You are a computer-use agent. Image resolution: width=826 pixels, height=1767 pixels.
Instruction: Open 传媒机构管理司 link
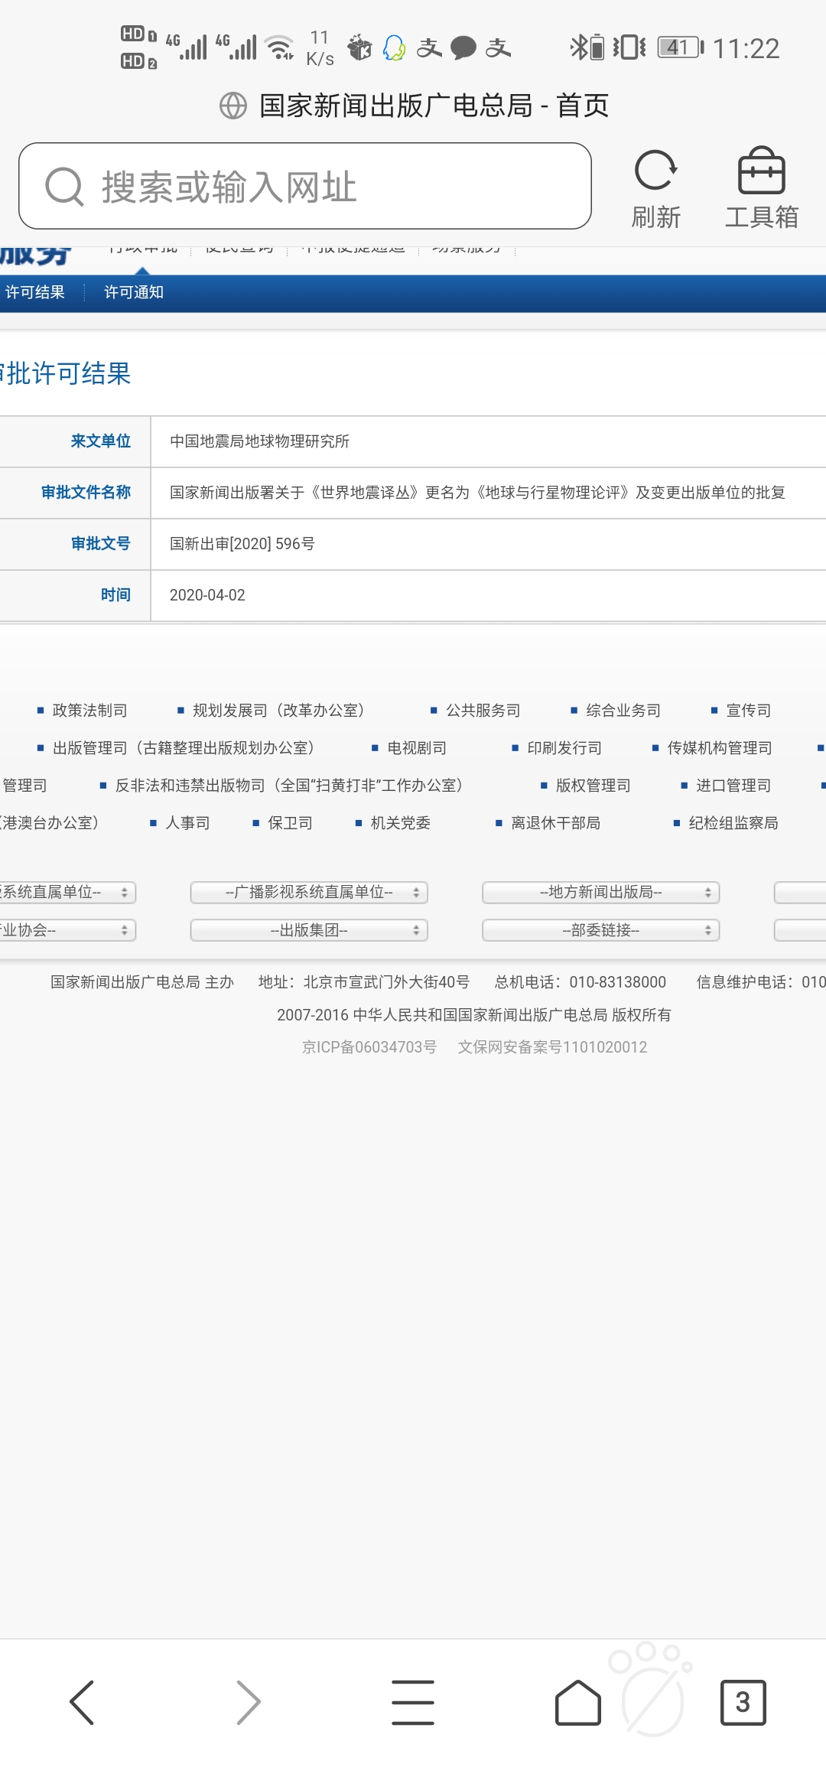(x=720, y=748)
